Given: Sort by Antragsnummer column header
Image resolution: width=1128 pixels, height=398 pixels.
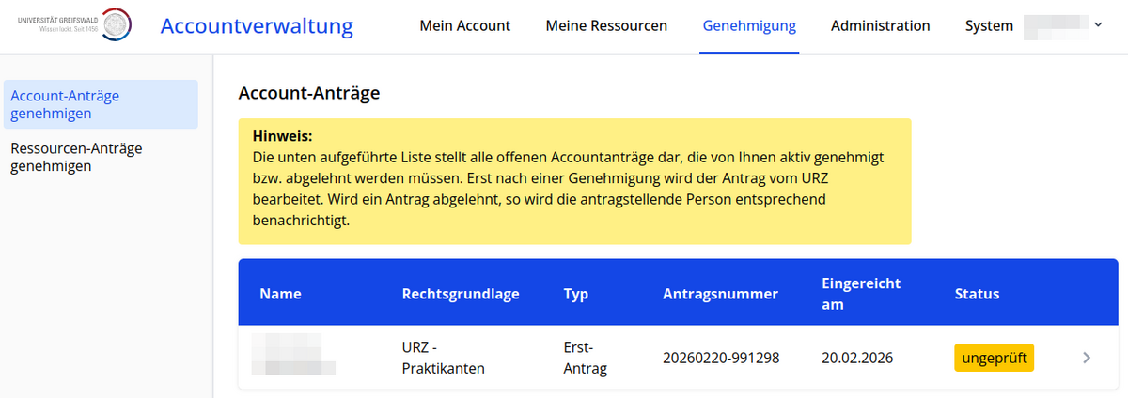Looking at the screenshot, I should pyautogui.click(x=720, y=294).
